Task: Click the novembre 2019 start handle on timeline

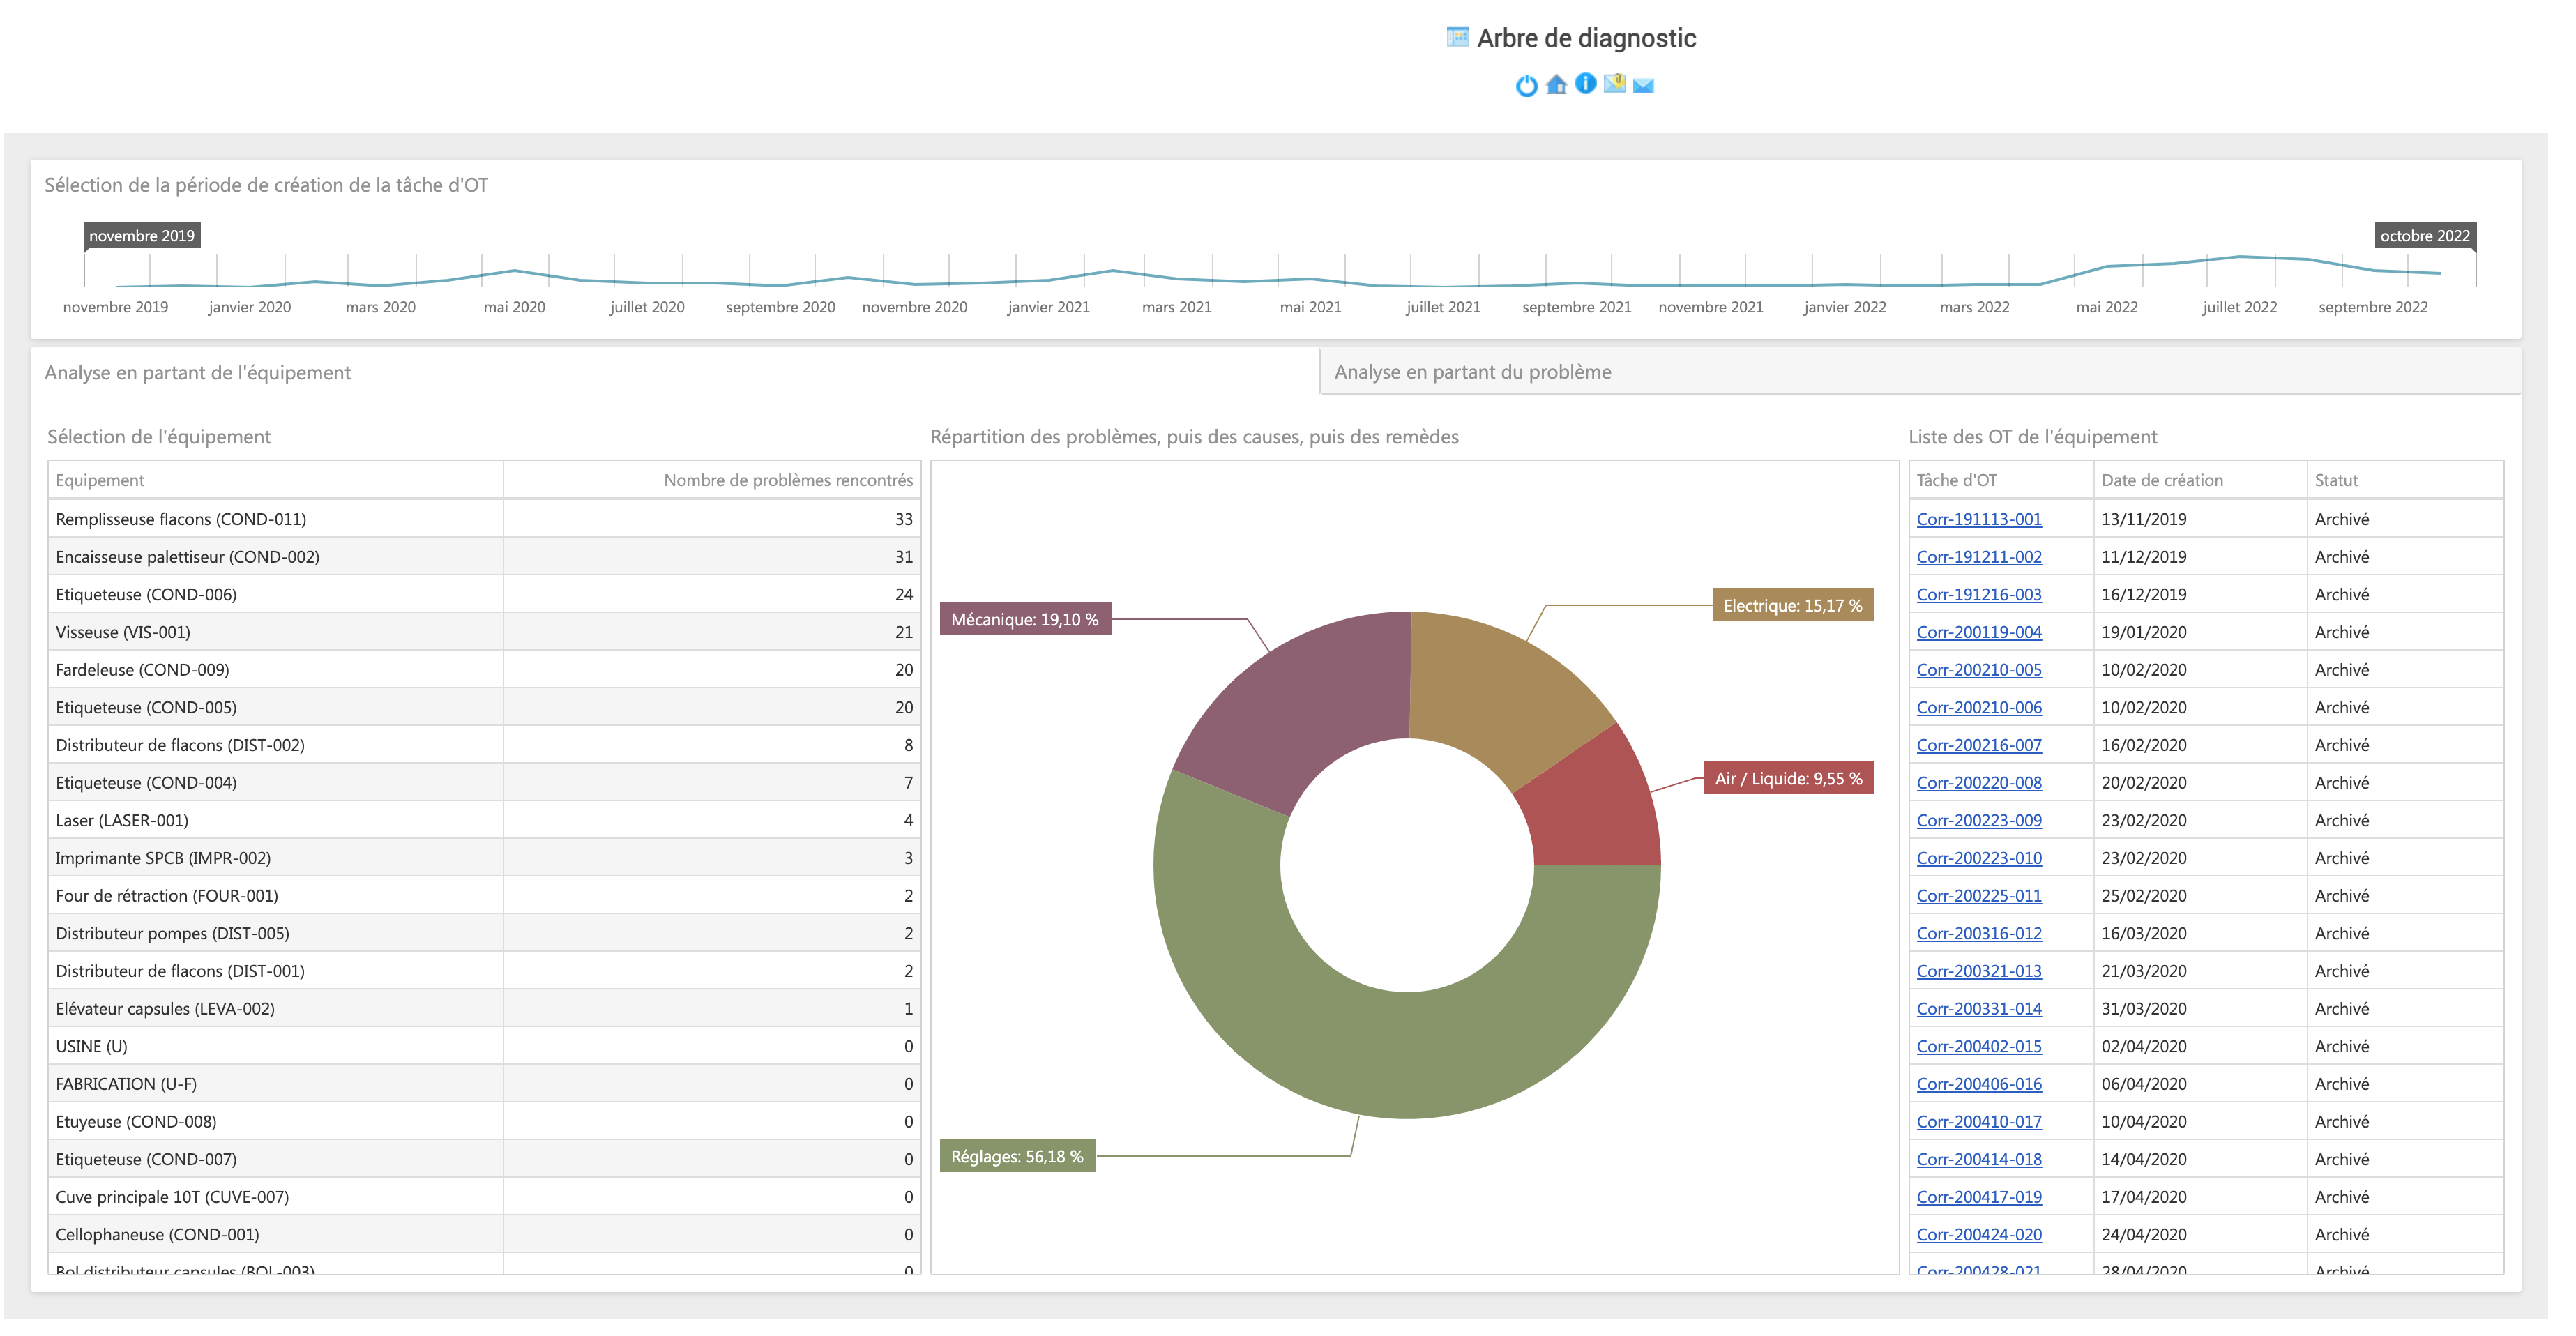Action: pos(141,236)
